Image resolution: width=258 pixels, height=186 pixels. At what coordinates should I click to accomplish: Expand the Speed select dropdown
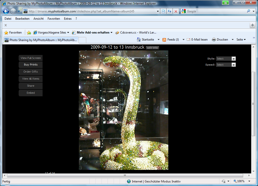pos(233,65)
